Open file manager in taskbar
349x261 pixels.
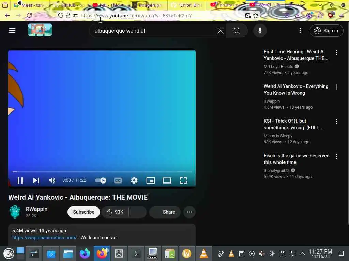tap(68, 254)
